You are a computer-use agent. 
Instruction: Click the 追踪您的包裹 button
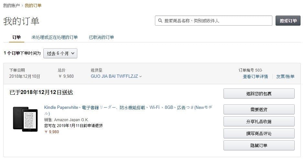(259, 94)
